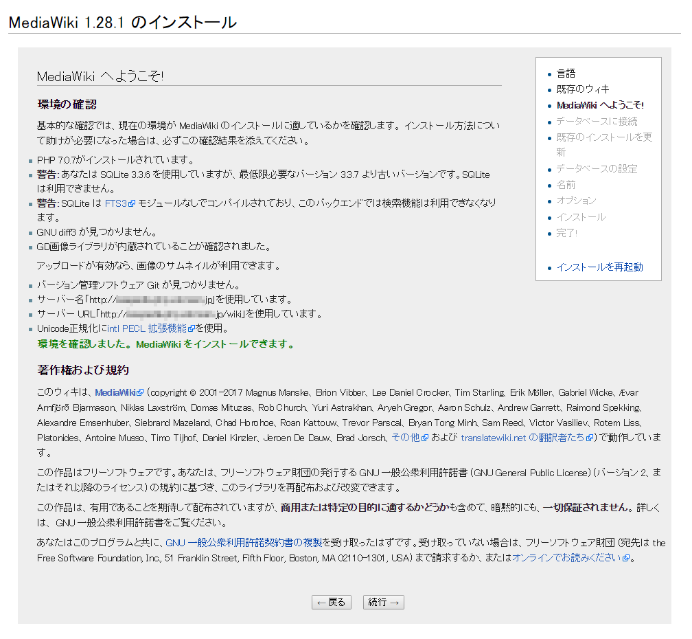The height and width of the screenshot is (639, 692).
Task: Click the line PHP 7.0.7がインストールされています
Action: point(115,160)
